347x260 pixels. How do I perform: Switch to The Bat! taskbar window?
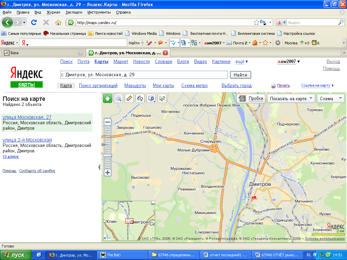[x=122, y=255]
